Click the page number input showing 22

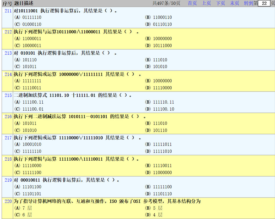(x=264, y=3)
